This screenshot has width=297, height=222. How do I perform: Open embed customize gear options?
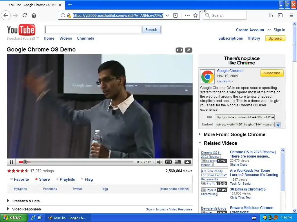[x=278, y=125]
